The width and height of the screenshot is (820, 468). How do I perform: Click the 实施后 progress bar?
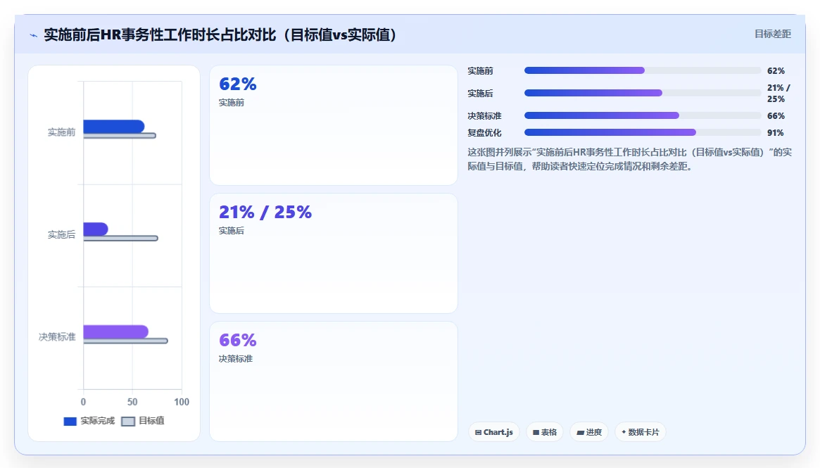coord(642,93)
